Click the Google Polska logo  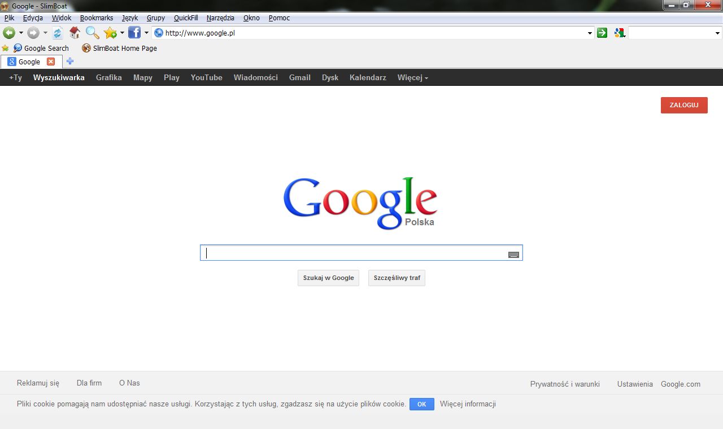(360, 203)
